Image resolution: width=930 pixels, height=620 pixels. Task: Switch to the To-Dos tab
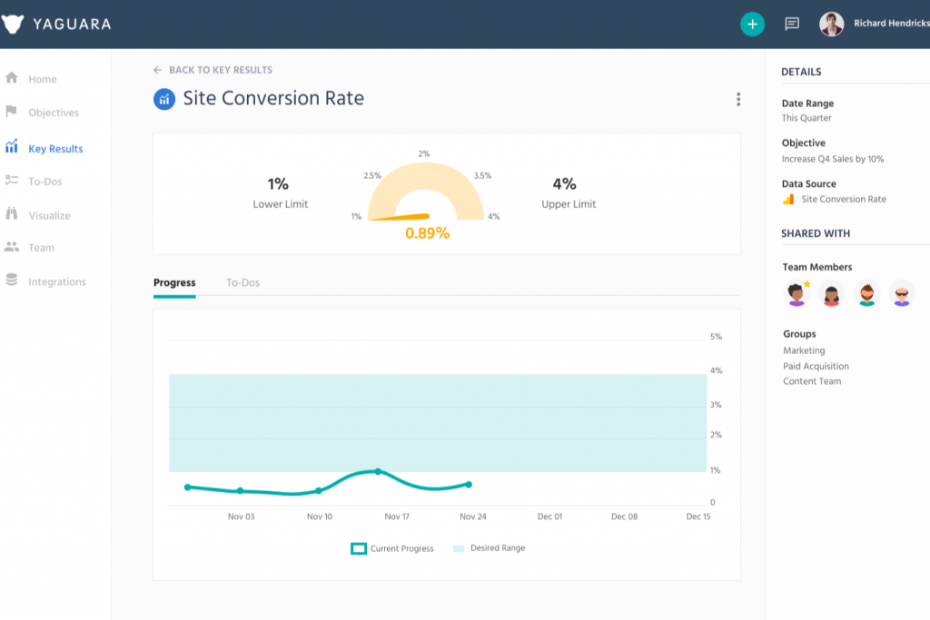point(242,282)
